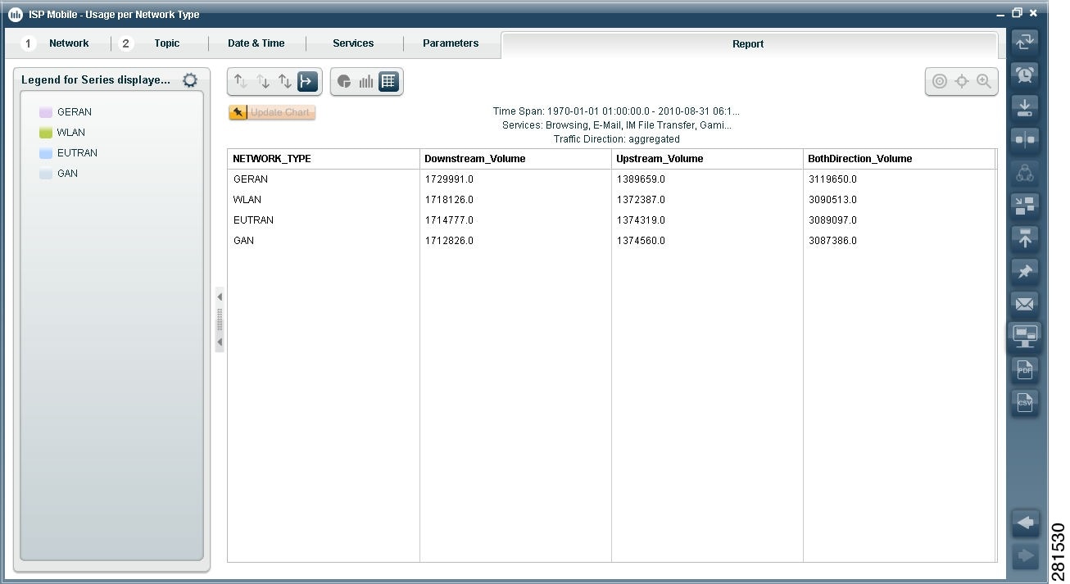This screenshot has width=1070, height=584.
Task: Toggle the table grid view icon
Action: (x=388, y=81)
